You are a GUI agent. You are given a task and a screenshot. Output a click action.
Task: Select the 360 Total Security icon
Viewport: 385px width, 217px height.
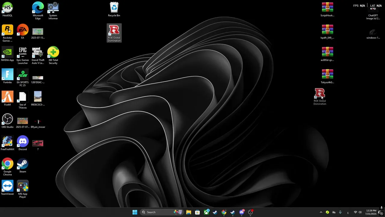click(x=53, y=55)
